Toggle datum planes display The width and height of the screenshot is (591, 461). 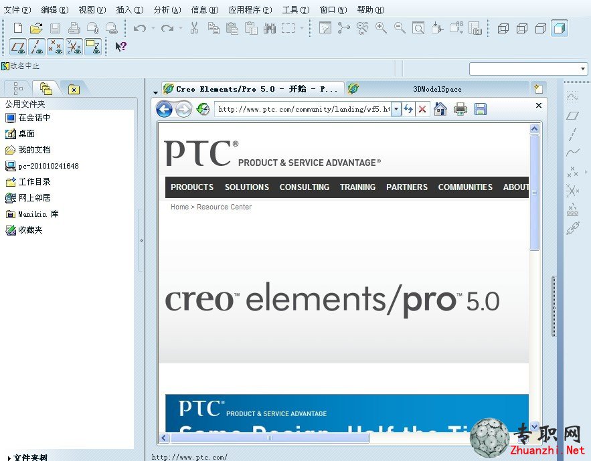pyautogui.click(x=17, y=47)
